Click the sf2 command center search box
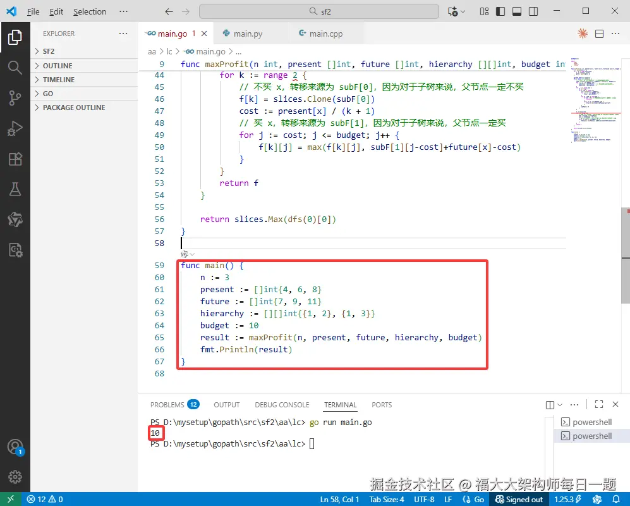 tap(319, 11)
